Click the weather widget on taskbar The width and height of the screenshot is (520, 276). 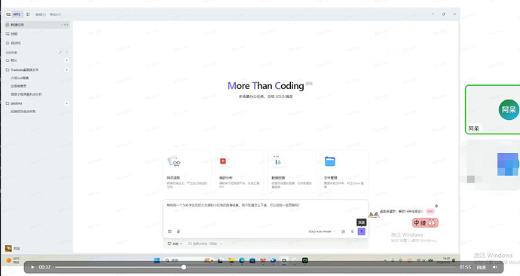click(x=14, y=260)
